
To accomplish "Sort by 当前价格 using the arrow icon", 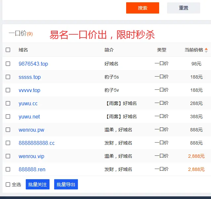I will coord(206,50).
